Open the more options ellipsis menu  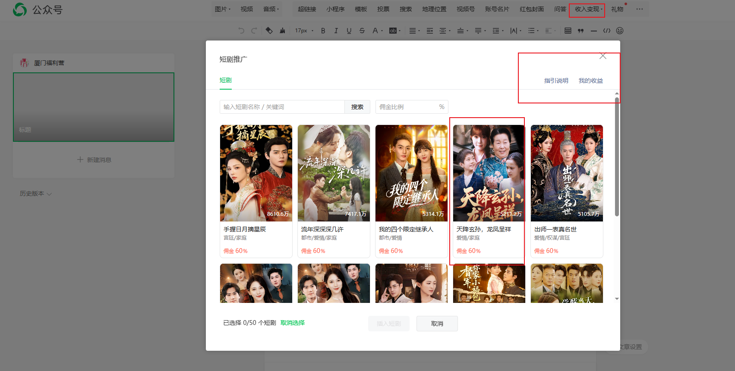point(640,9)
